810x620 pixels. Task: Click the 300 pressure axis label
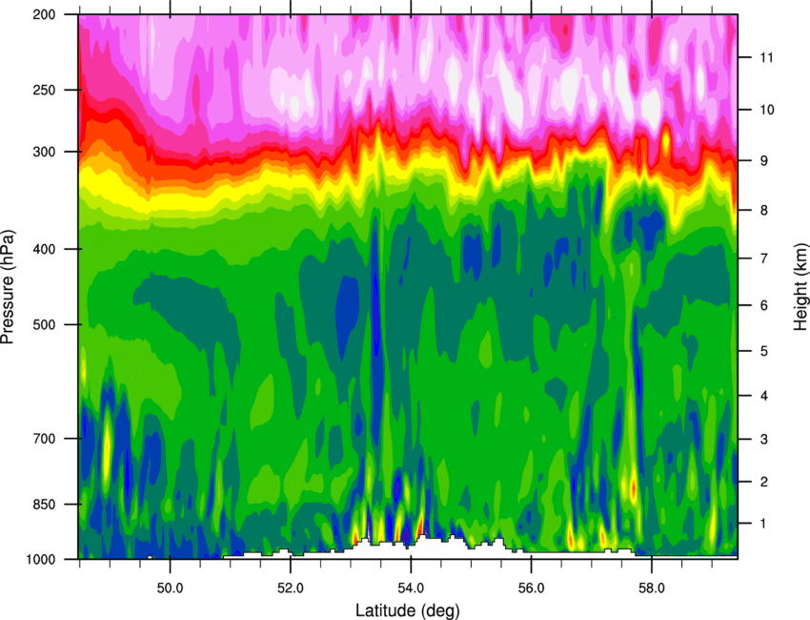tap(45, 152)
